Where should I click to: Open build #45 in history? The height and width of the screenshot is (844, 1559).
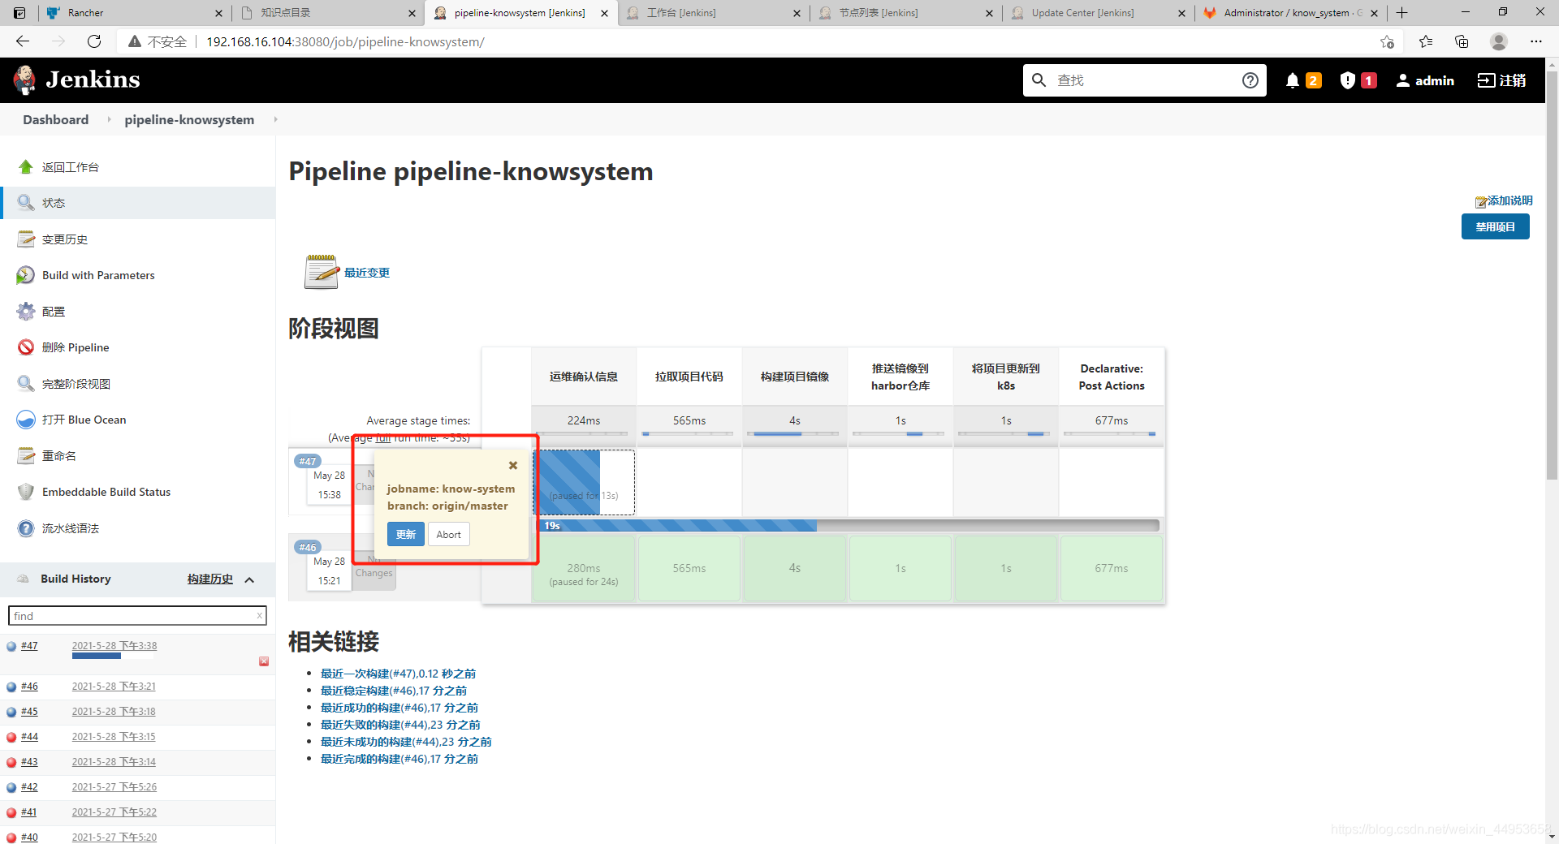coord(29,712)
